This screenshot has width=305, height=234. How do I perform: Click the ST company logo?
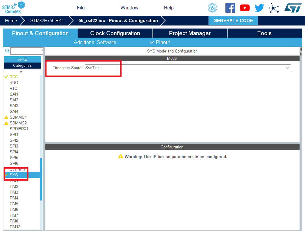(293, 8)
